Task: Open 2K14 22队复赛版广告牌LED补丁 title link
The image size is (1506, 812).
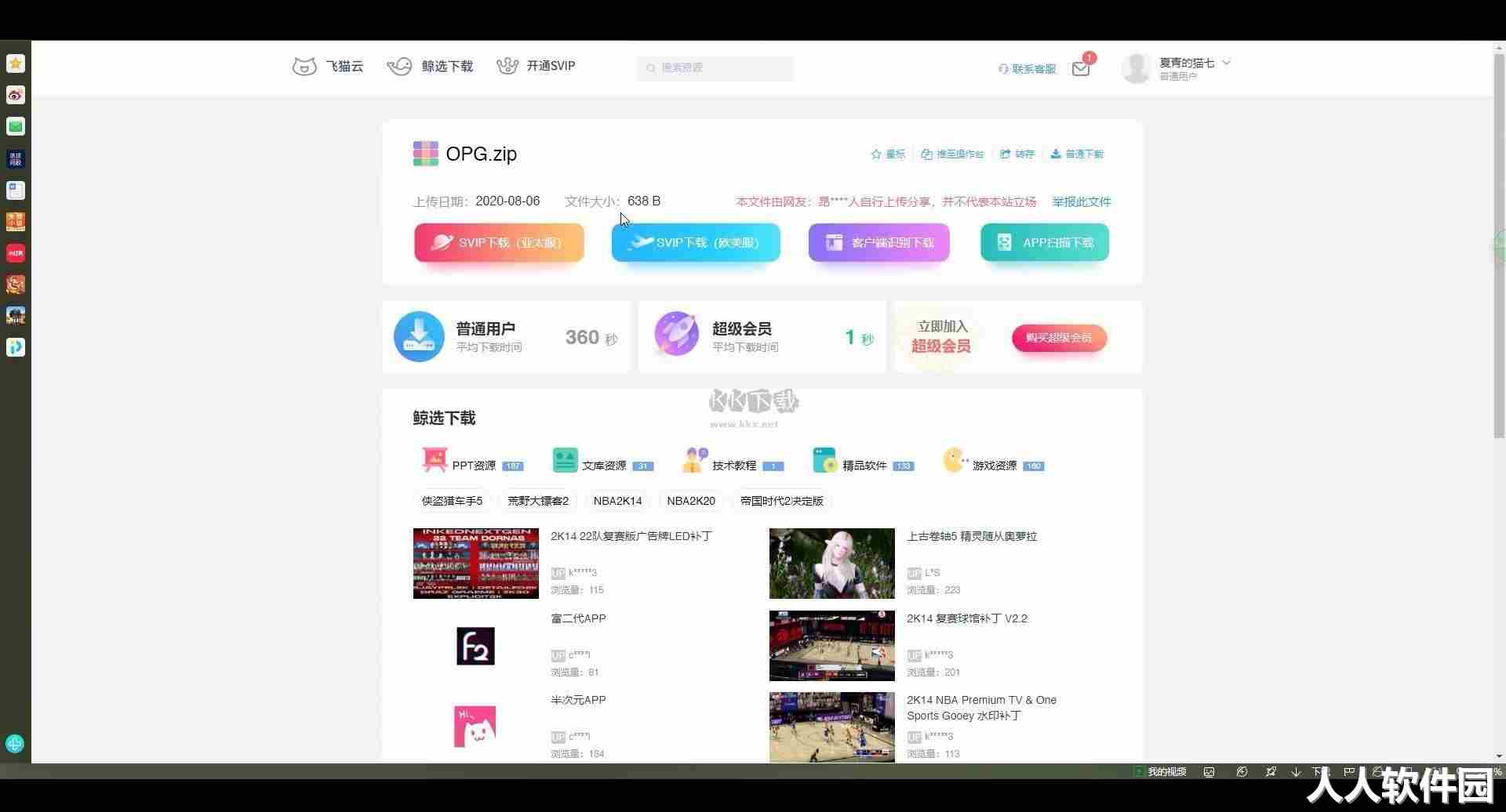Action: (x=631, y=536)
